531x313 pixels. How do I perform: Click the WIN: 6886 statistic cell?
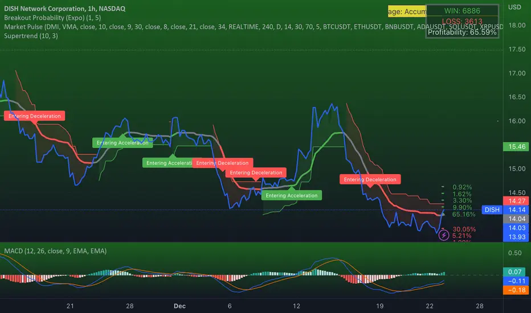pyautogui.click(x=462, y=11)
